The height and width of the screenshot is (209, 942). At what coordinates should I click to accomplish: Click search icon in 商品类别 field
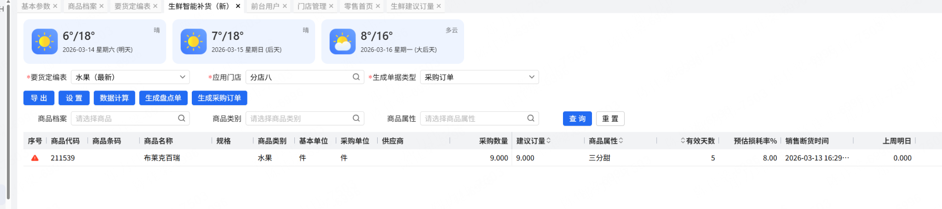(356, 119)
